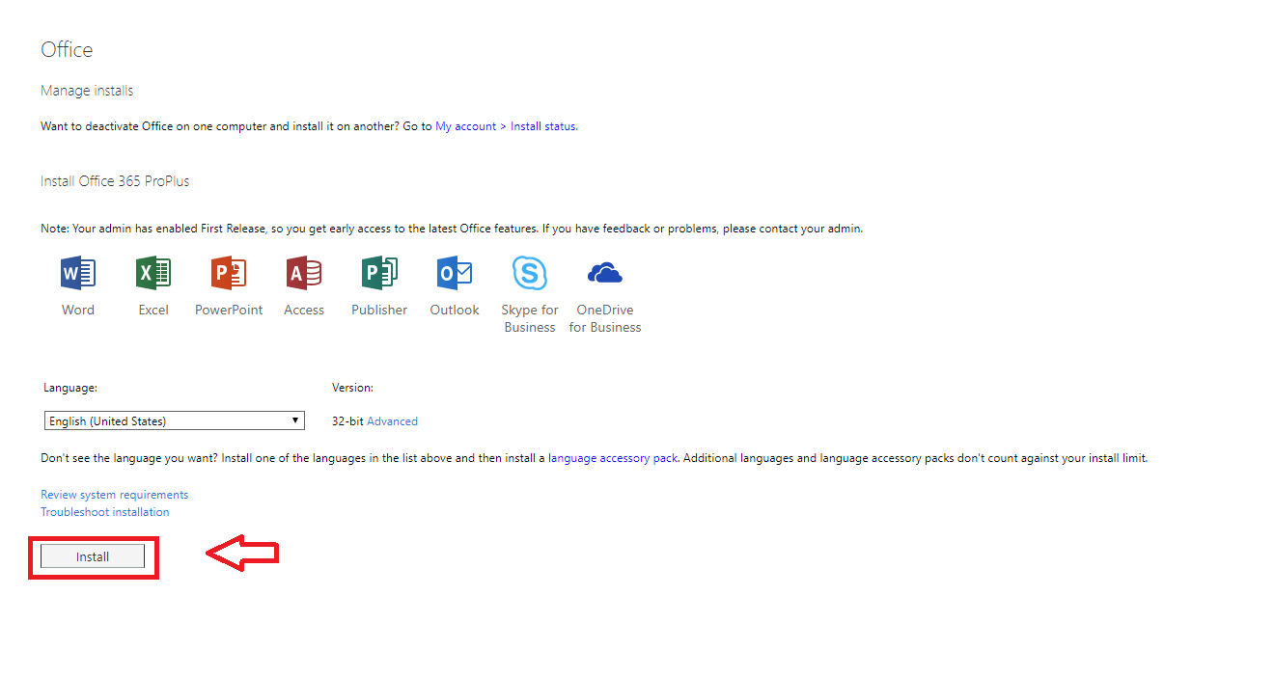Screen dimensions: 1275x677
Task: Click the 'Outlook' label text
Action: click(x=455, y=310)
